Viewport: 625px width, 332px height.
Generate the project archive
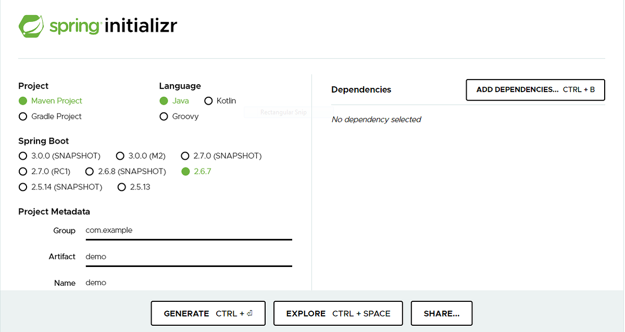click(208, 313)
